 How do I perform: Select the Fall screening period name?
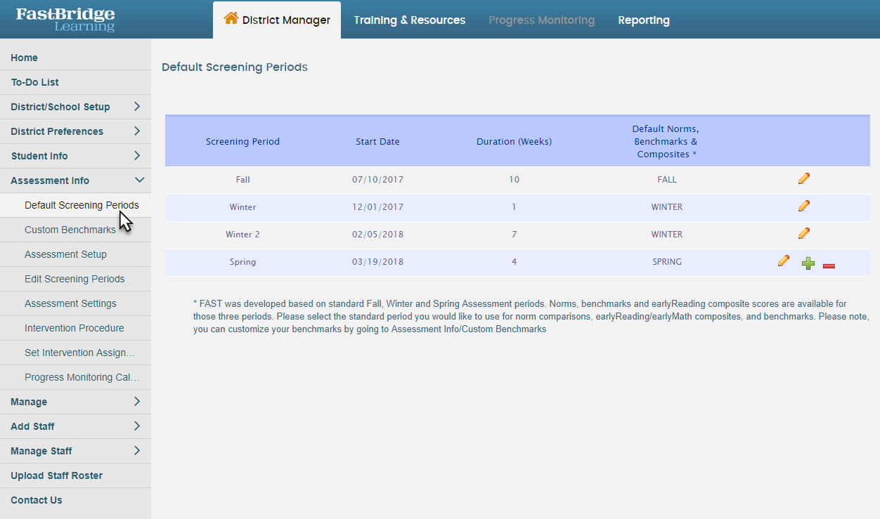pos(242,180)
